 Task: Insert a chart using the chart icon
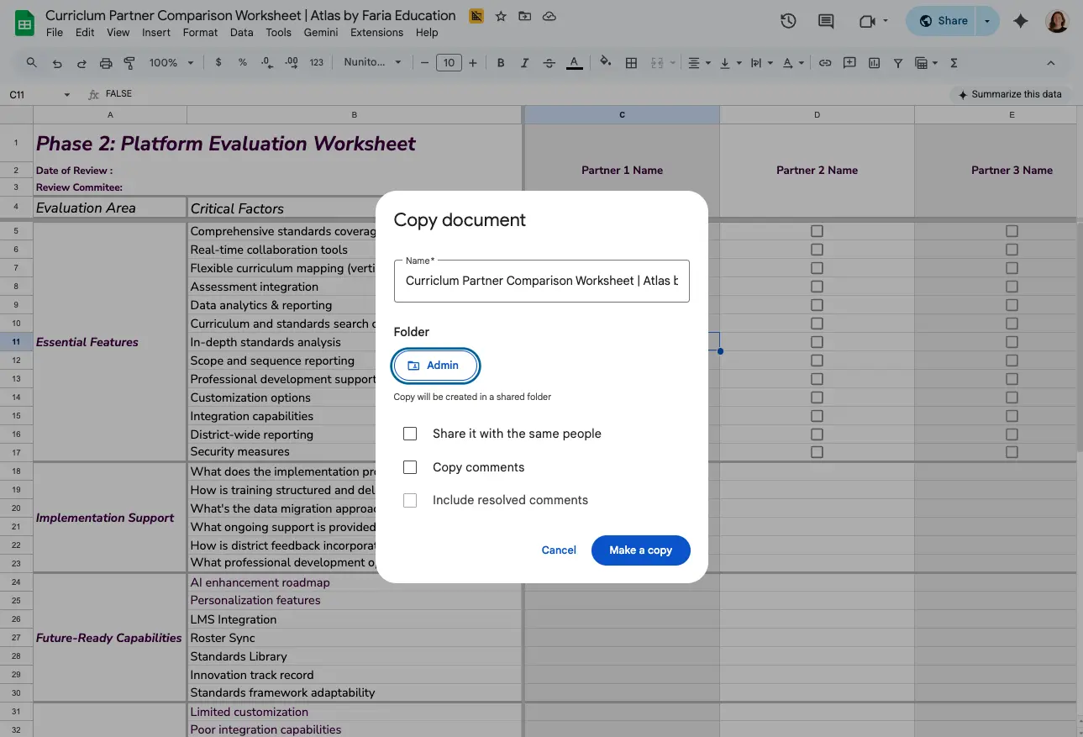click(x=874, y=62)
